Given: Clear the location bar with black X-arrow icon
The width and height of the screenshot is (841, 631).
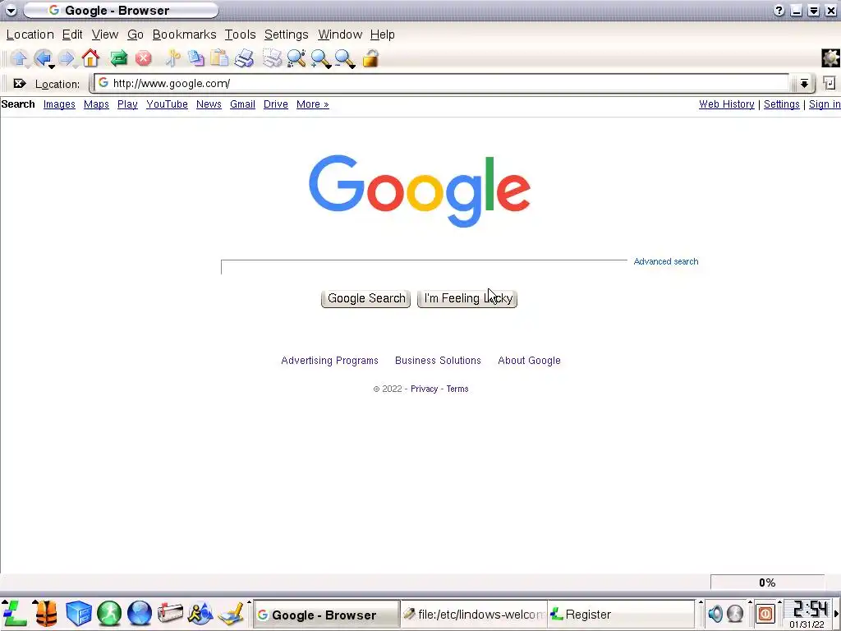Looking at the screenshot, I should [20, 83].
